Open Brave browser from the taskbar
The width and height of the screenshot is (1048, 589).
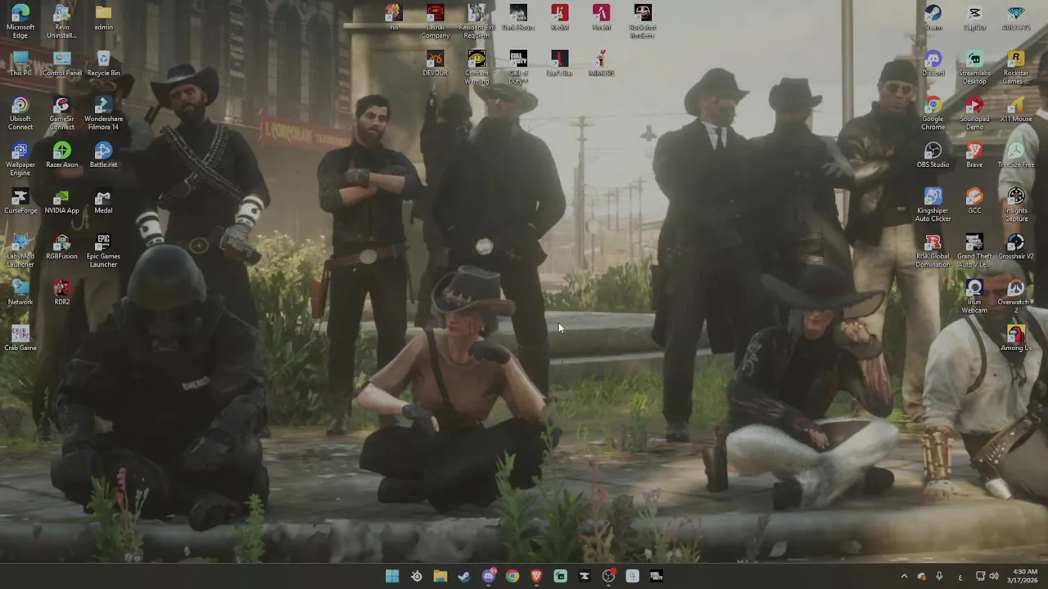536,576
